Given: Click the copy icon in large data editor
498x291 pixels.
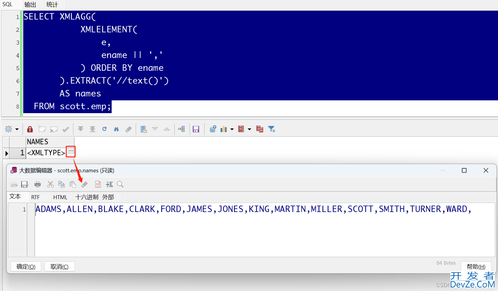Looking at the screenshot, I should click(x=61, y=184).
